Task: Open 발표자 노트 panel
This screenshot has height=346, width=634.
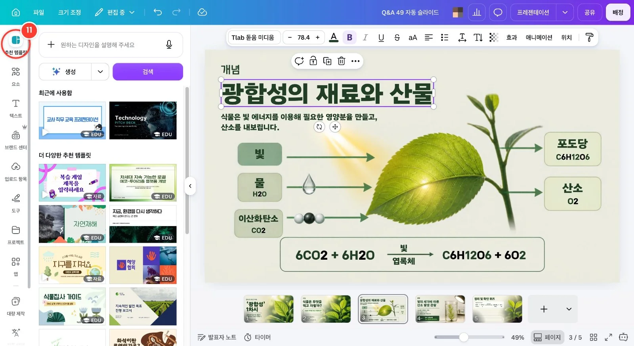Action: 217,337
